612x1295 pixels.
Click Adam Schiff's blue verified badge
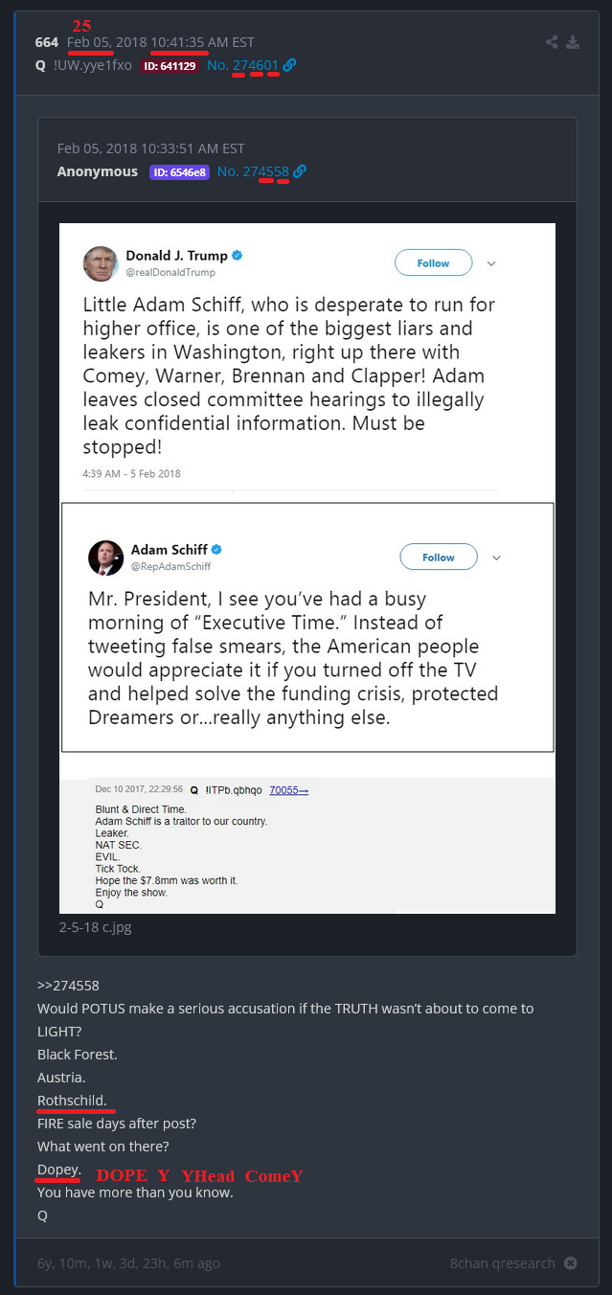point(217,550)
